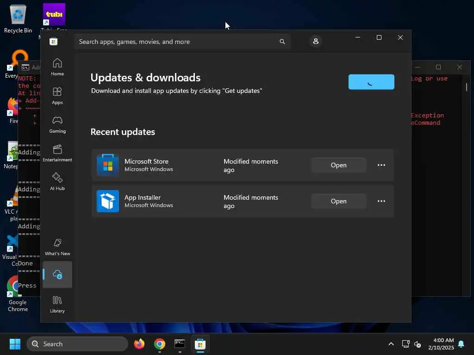Select the Downloads cloud icon in sidebar
Viewport: 474px width, 355px height.
point(57,275)
